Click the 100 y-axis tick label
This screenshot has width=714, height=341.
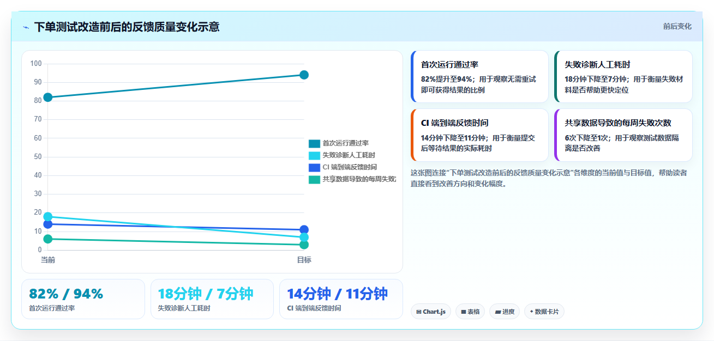36,64
